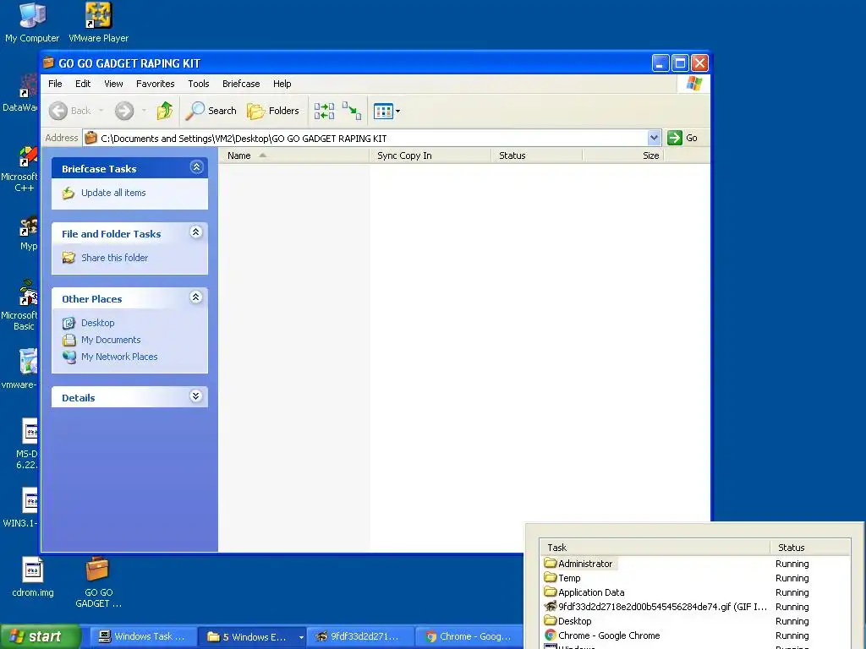Select cdrom.img desktop file
Screen dimensions: 866x649
33,576
